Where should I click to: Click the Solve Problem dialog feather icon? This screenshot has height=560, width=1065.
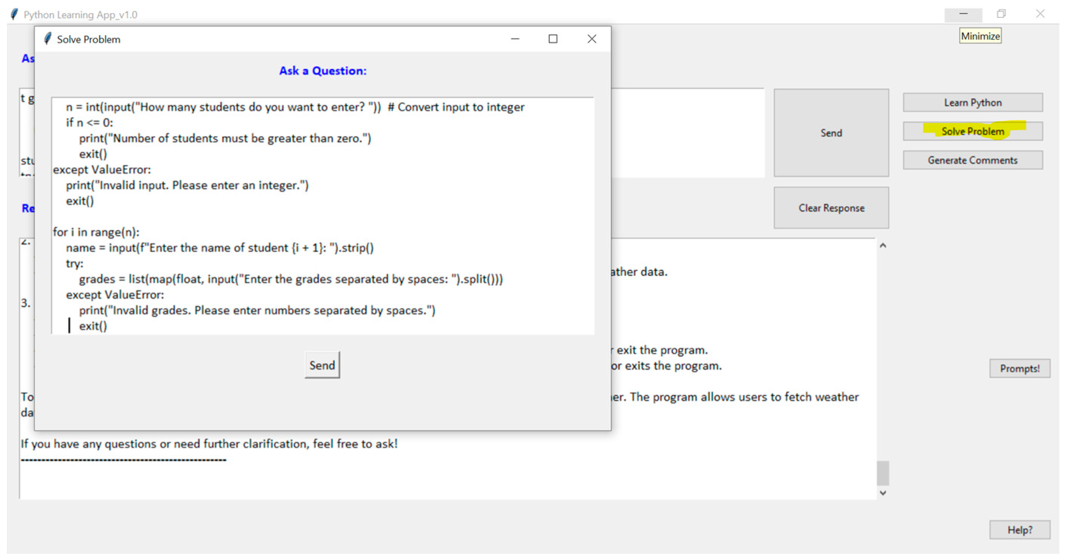pos(48,39)
